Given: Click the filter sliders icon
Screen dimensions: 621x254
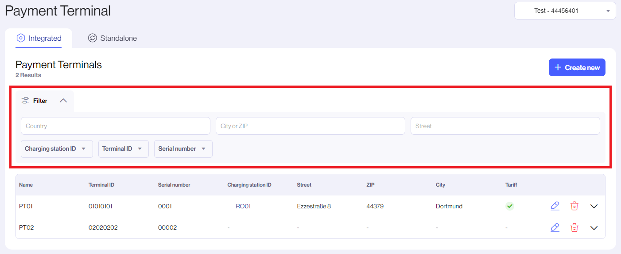Looking at the screenshot, I should tap(25, 101).
